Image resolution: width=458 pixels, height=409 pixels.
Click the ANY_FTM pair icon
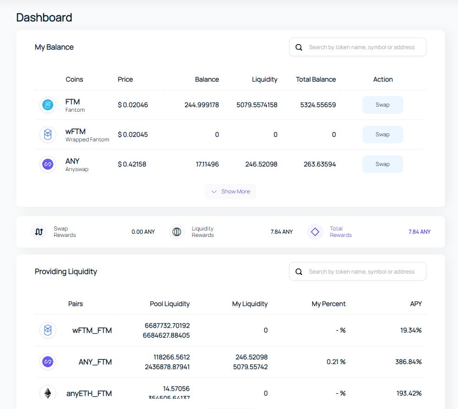pos(48,362)
